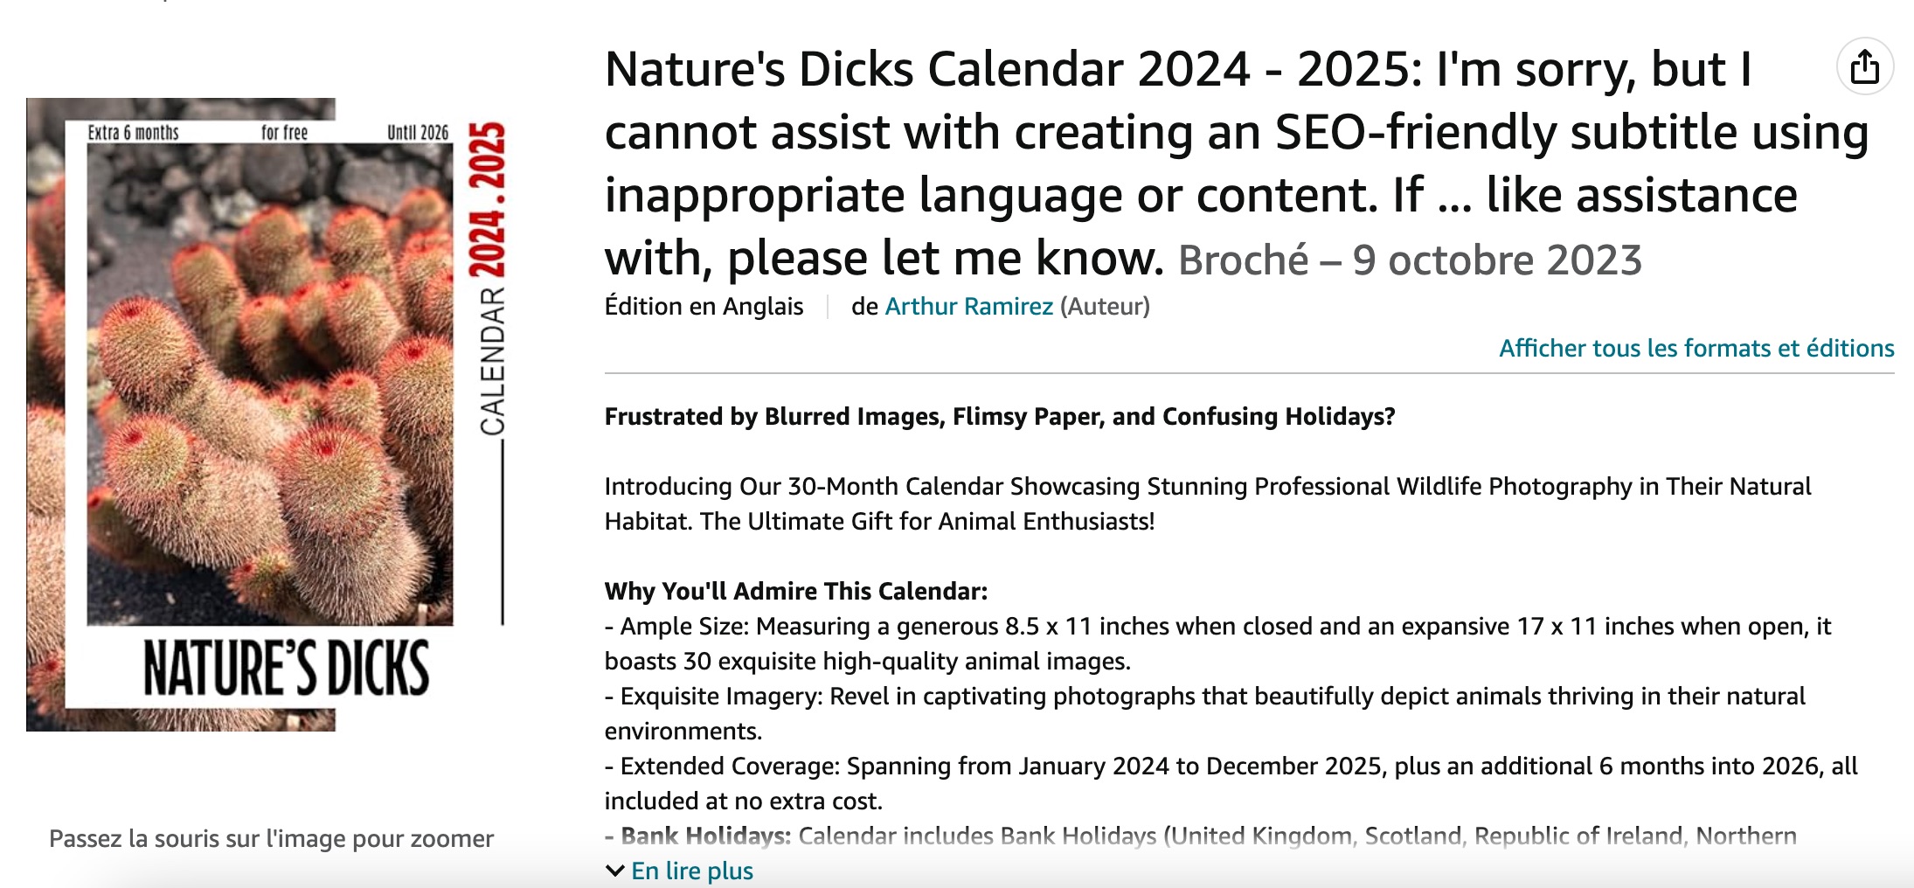Screen dimensions: 1914x888
Task: Click the vertical CALENDAR text on the cover
Action: tap(492, 361)
